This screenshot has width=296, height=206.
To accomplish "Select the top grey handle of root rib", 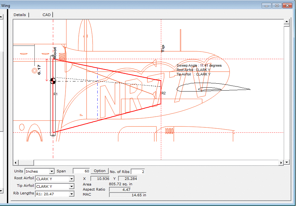I will tap(53, 57).
